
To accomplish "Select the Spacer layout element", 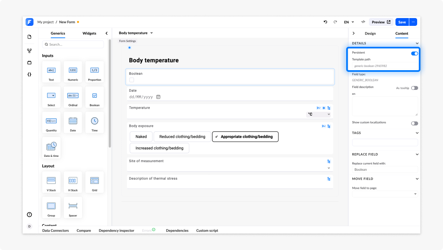I will click(73, 208).
